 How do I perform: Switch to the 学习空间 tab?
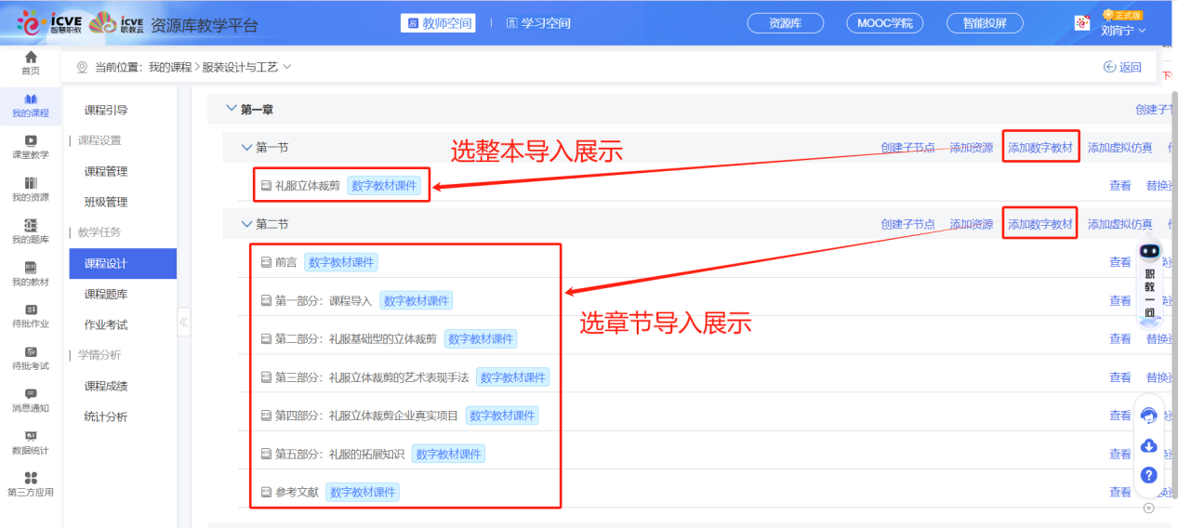[538, 23]
